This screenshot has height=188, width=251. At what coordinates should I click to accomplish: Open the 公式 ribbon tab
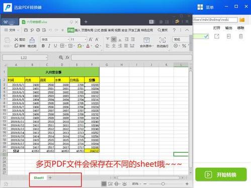coord(97,30)
